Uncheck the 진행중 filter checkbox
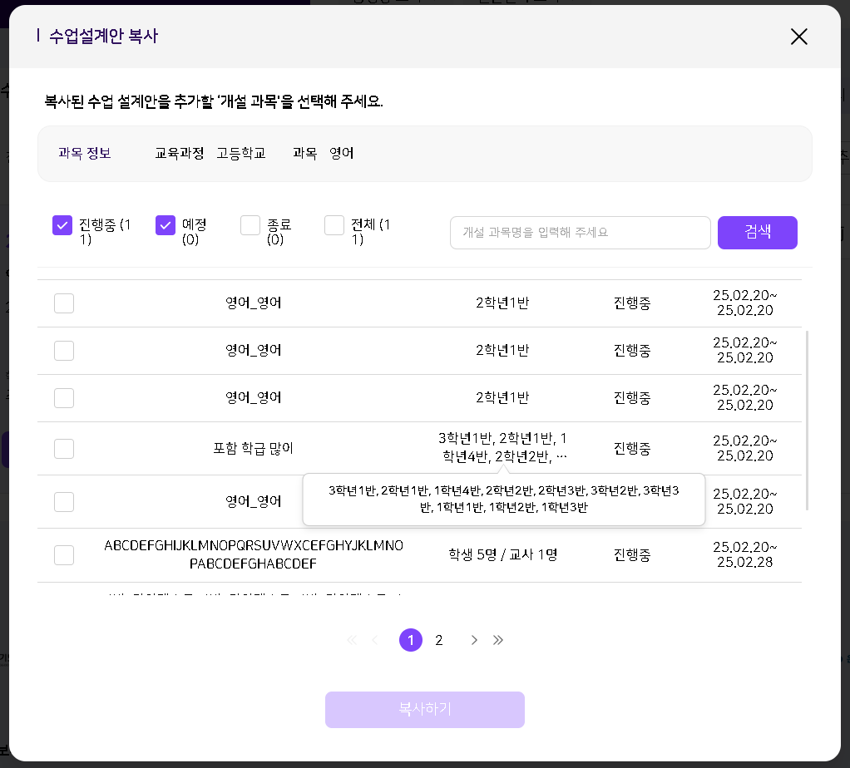This screenshot has height=768, width=850. 62,225
